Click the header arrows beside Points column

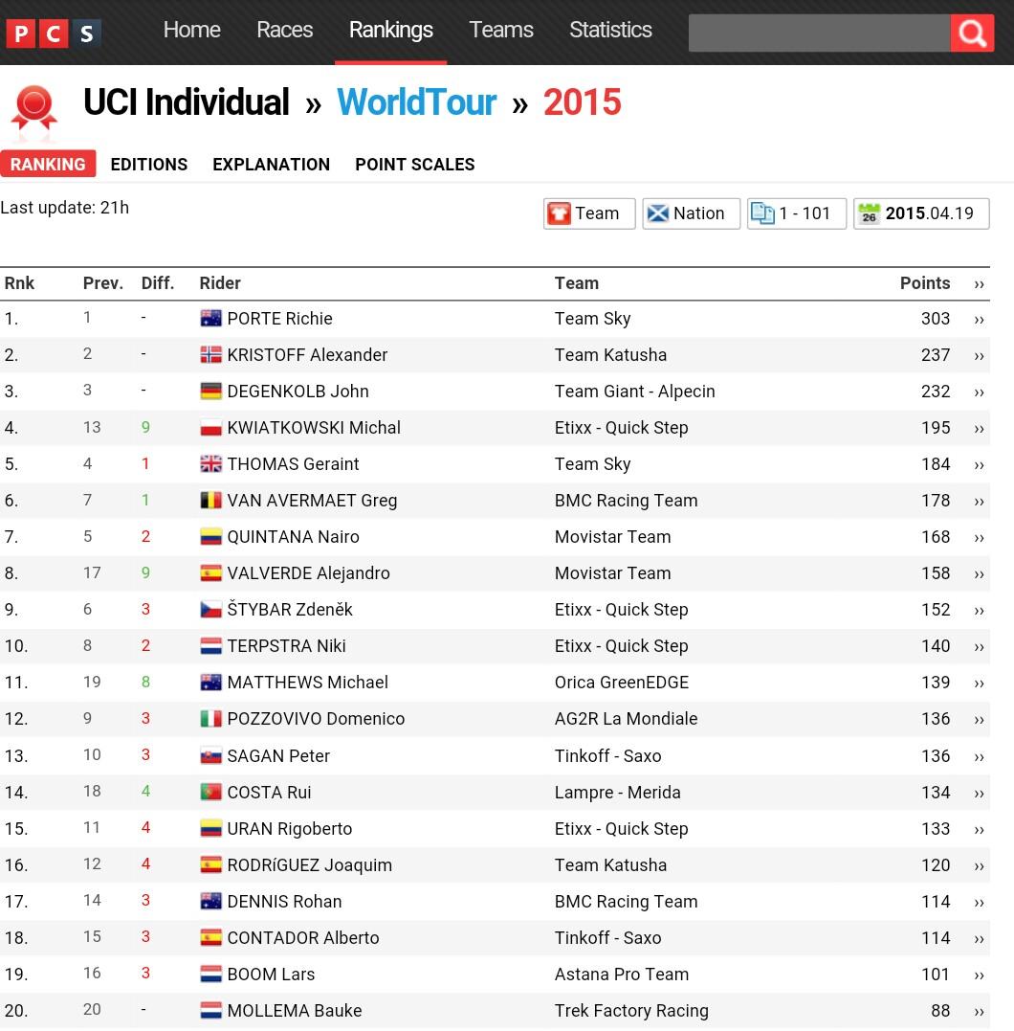(x=980, y=284)
